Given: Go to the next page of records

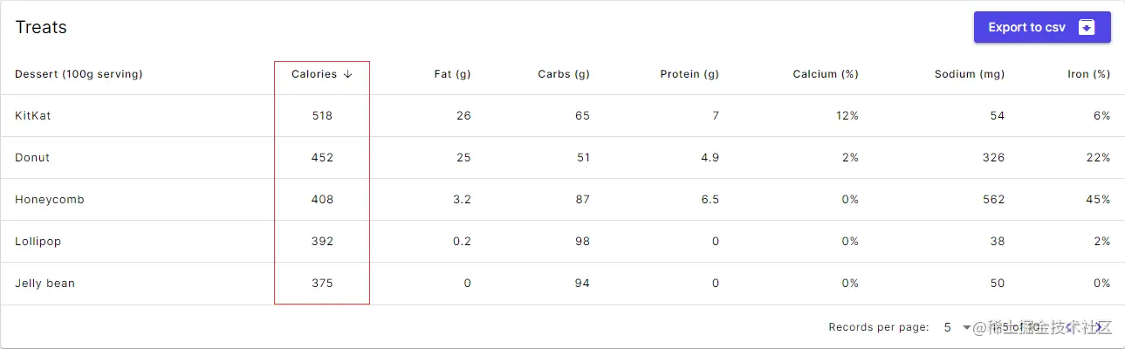Looking at the screenshot, I should pos(1098,327).
